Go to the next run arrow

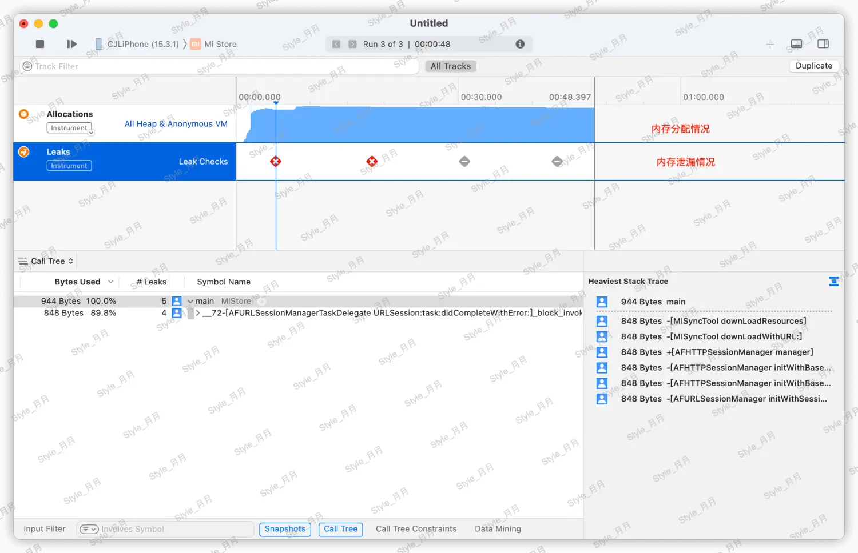[352, 44]
